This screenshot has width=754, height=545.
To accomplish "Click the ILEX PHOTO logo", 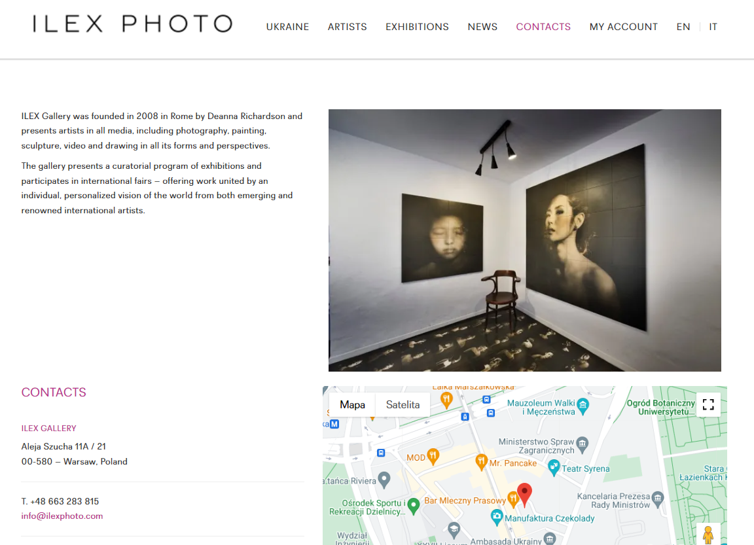I will [133, 24].
